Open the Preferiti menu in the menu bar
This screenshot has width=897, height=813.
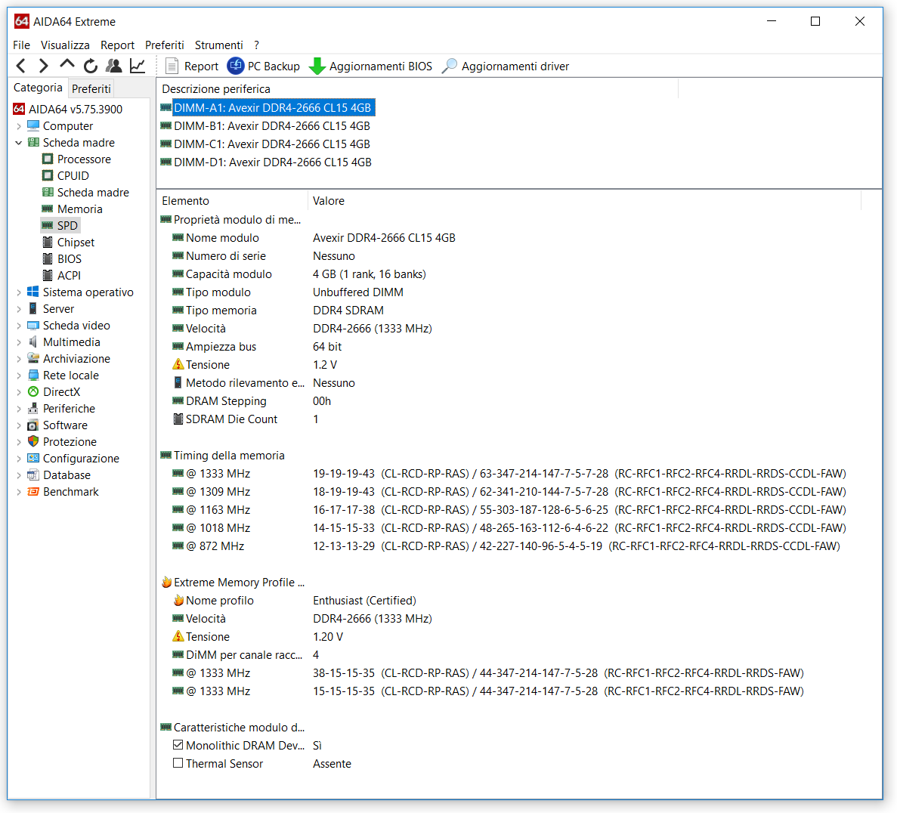(x=165, y=45)
